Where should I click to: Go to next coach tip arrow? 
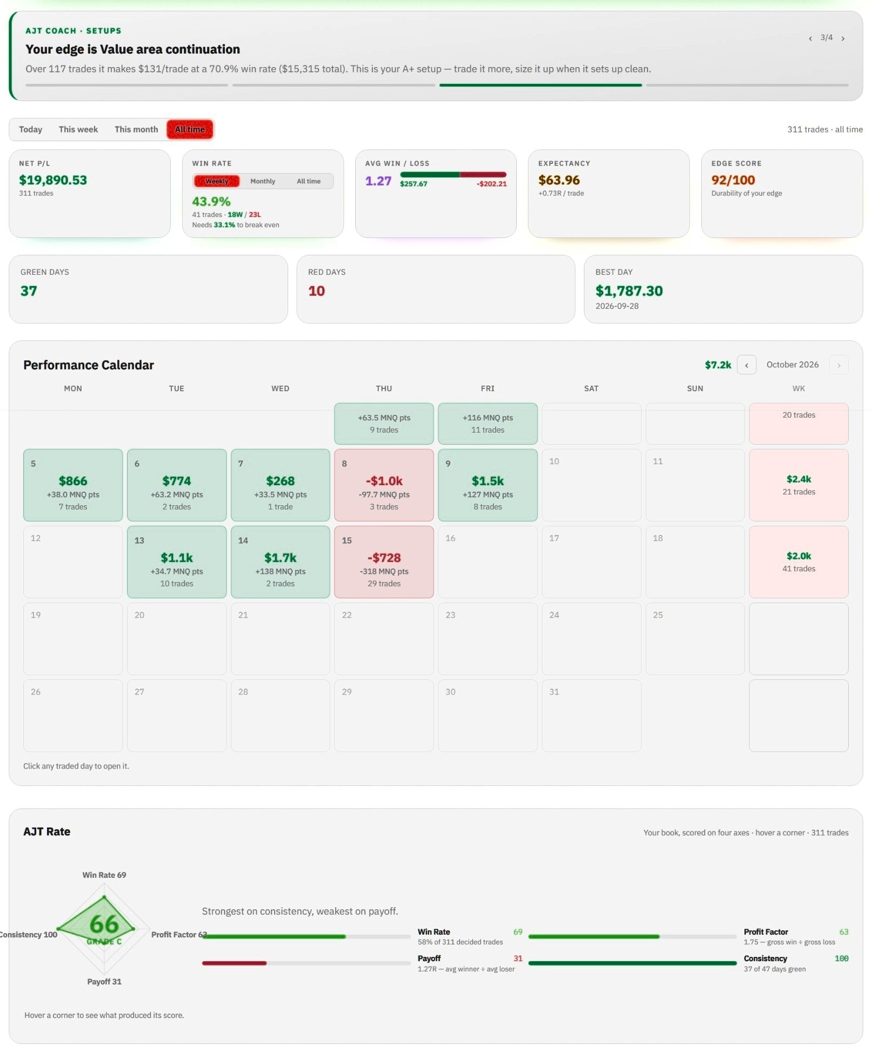tap(842, 38)
